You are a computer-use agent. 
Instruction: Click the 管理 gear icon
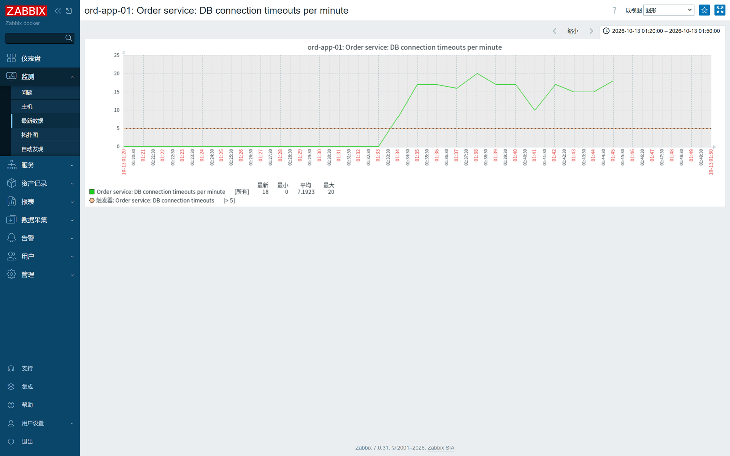(x=11, y=274)
